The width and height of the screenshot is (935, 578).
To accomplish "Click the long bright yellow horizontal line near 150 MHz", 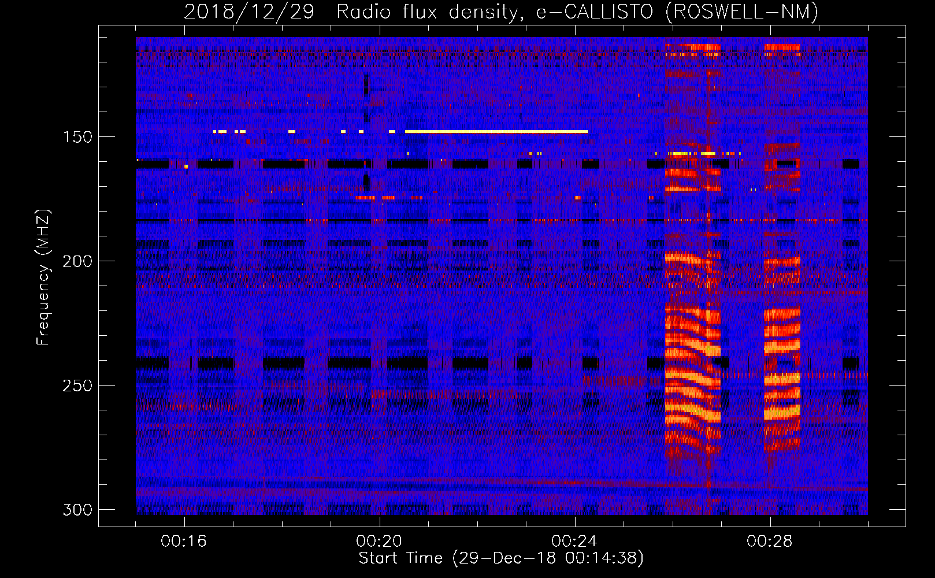I will click(x=496, y=132).
